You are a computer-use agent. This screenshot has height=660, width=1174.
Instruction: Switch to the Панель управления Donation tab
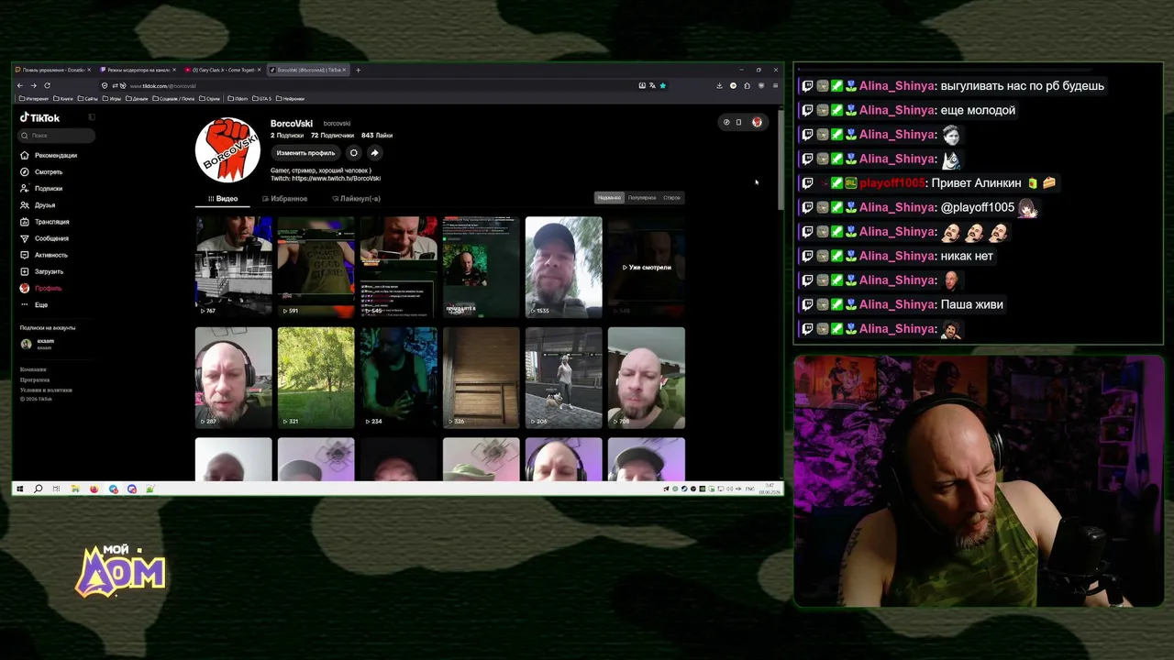coord(53,70)
